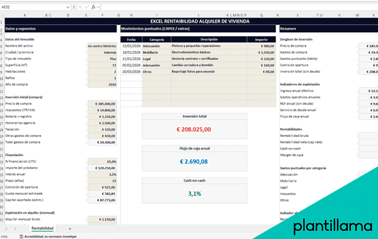
Task: Click the € 14.800,00 taxes cell
Action: 102,110
